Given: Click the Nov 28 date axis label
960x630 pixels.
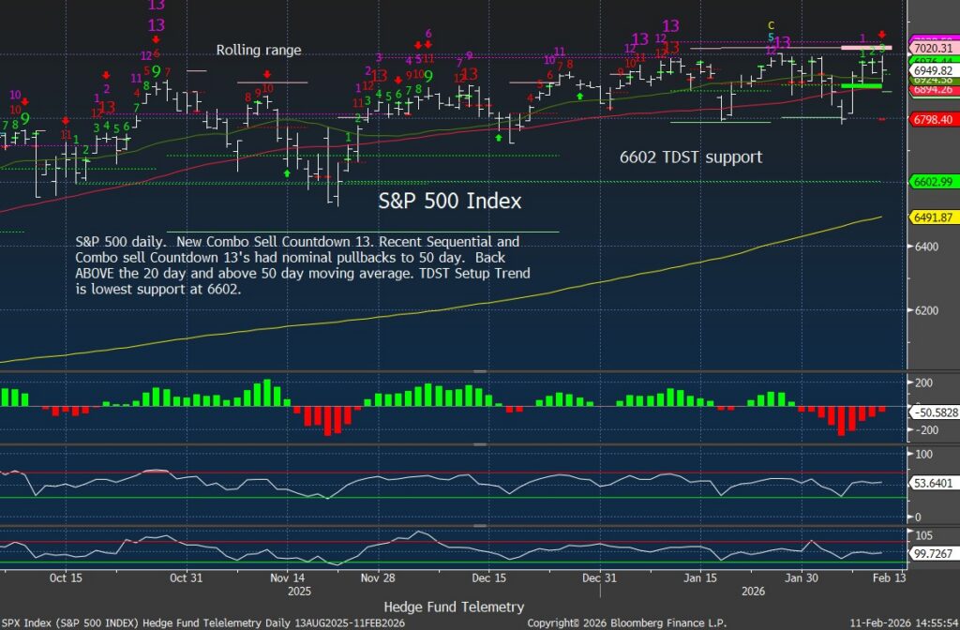Looking at the screenshot, I should [377, 578].
